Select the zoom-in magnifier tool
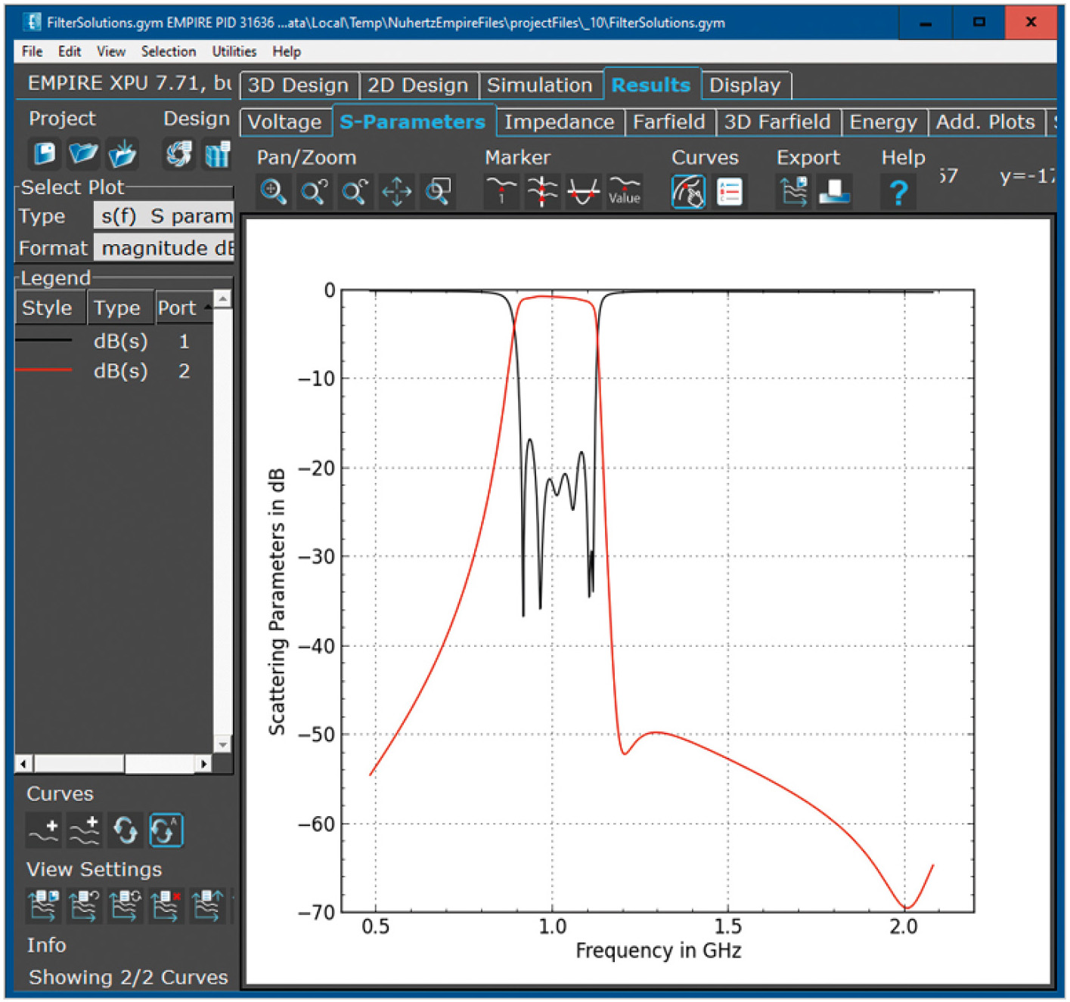Screen dimensions: 1070x1002 pos(273,191)
